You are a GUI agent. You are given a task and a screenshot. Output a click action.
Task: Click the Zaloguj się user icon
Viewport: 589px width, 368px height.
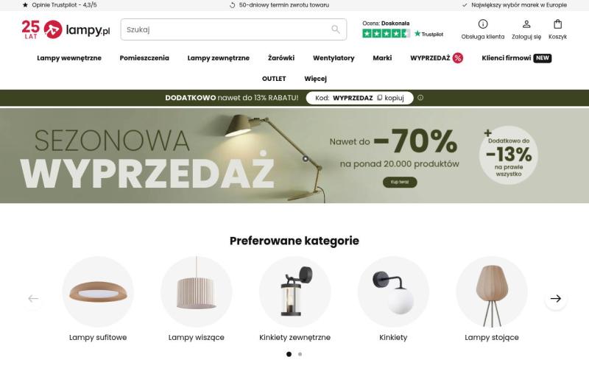[526, 24]
